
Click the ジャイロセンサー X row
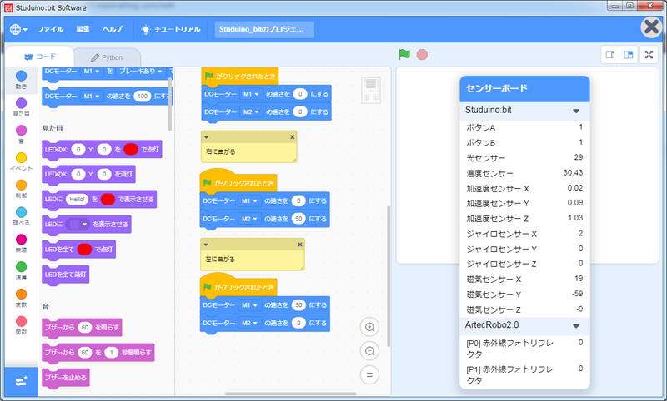click(x=524, y=234)
